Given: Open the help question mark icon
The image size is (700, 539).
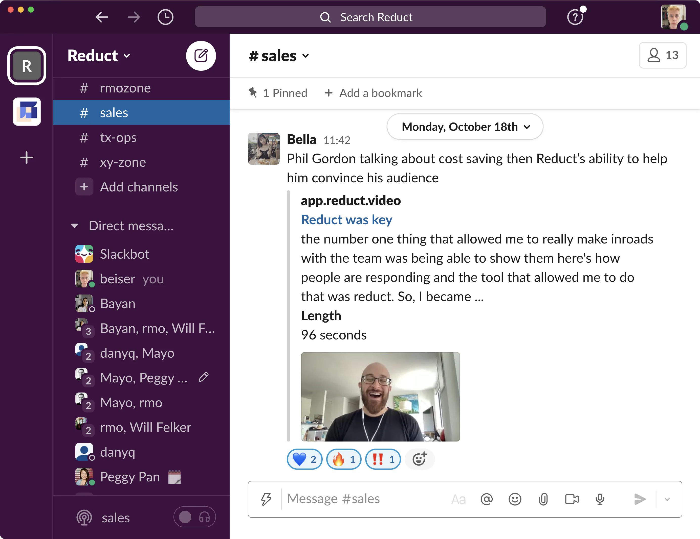Looking at the screenshot, I should (575, 17).
